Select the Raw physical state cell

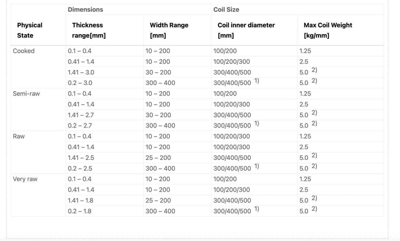click(19, 136)
